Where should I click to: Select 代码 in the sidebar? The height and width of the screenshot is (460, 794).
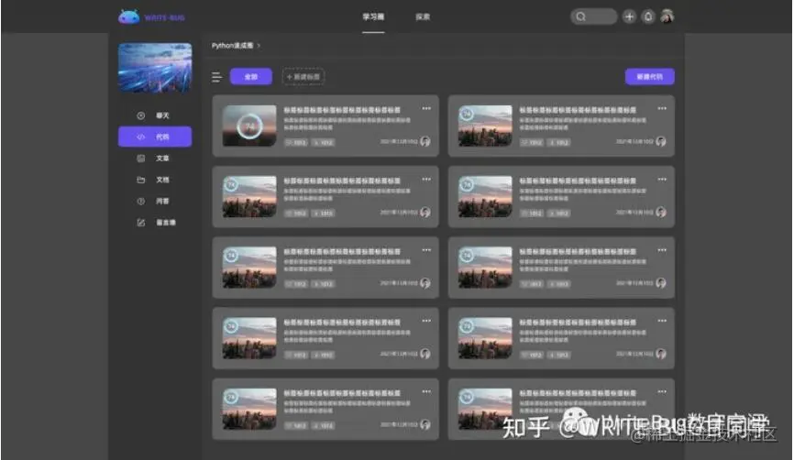tap(155, 137)
